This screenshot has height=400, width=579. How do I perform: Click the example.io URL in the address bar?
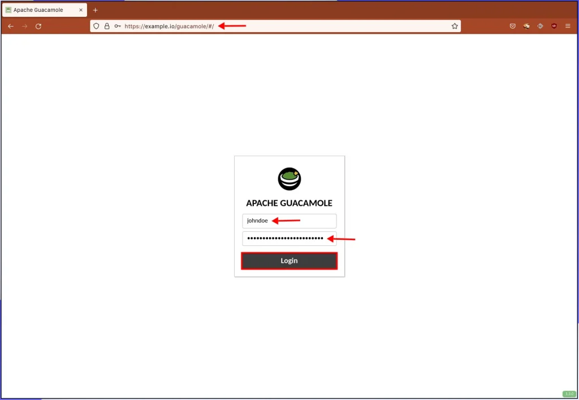[169, 26]
